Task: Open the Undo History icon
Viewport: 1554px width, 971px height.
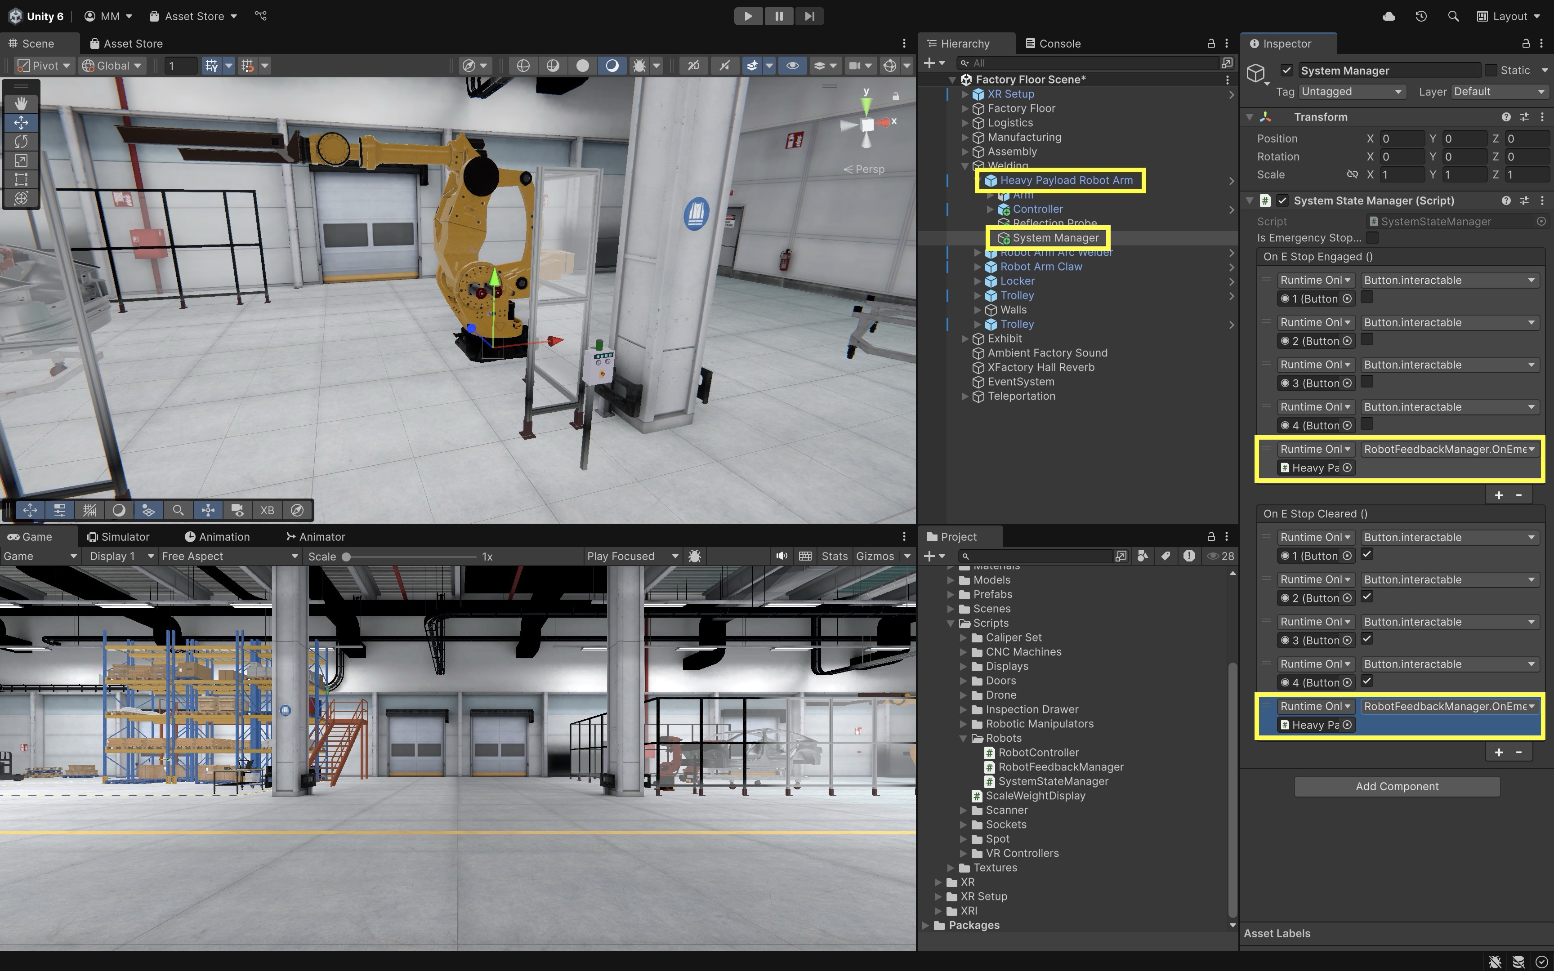Action: pos(1420,16)
